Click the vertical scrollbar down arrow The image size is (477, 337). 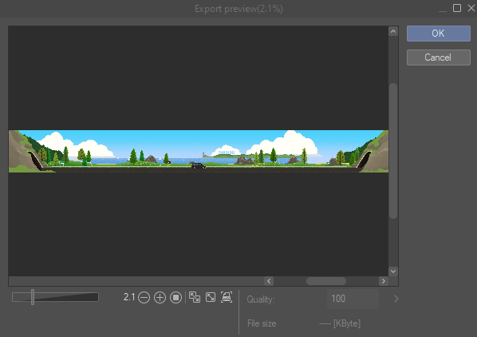[393, 272]
